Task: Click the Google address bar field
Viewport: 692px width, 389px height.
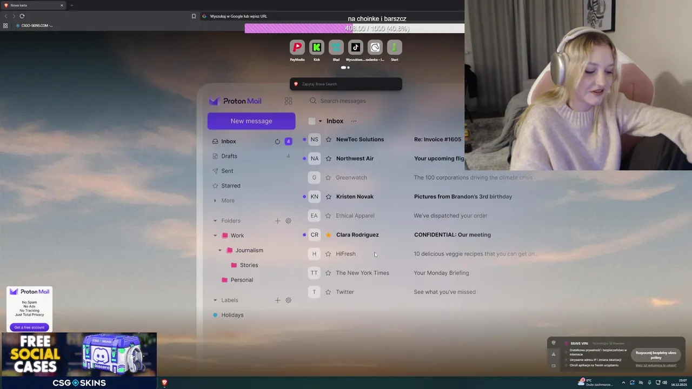Action: (x=331, y=16)
